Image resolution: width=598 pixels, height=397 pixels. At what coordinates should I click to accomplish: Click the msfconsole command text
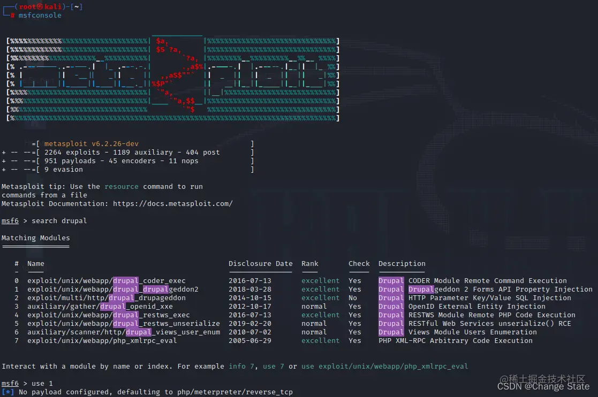tap(40, 15)
